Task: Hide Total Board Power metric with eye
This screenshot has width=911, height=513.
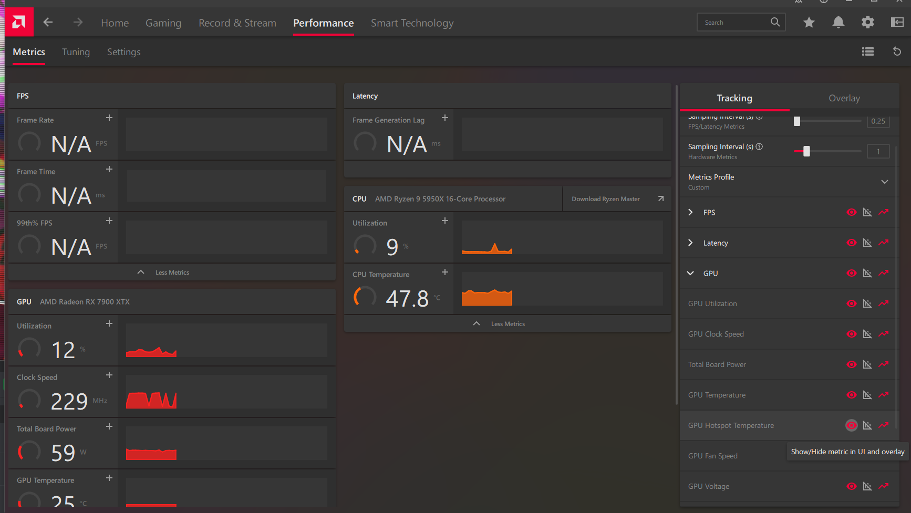Action: tap(852, 364)
